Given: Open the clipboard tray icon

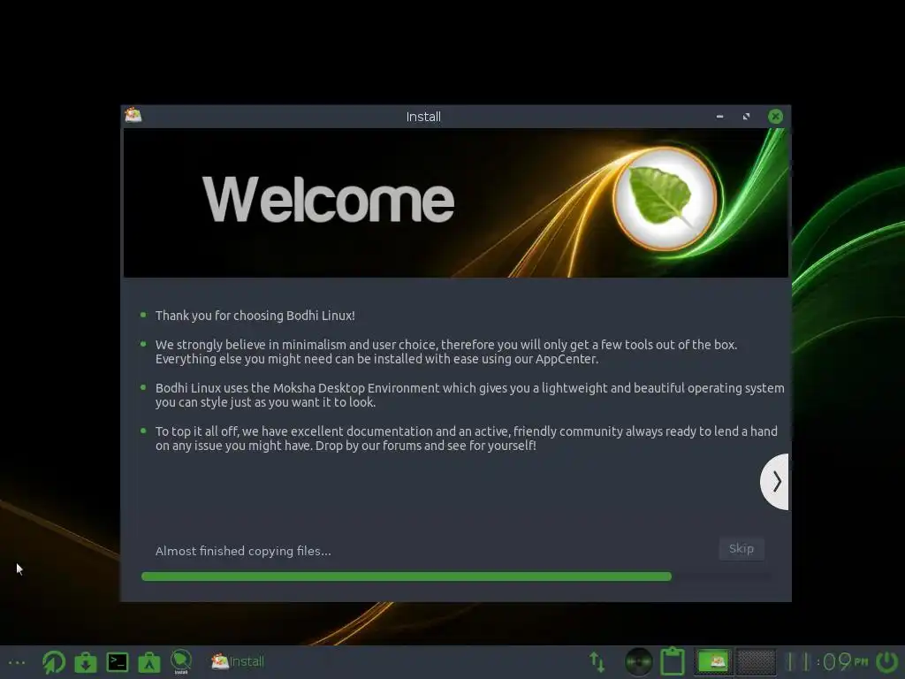Looking at the screenshot, I should (673, 661).
